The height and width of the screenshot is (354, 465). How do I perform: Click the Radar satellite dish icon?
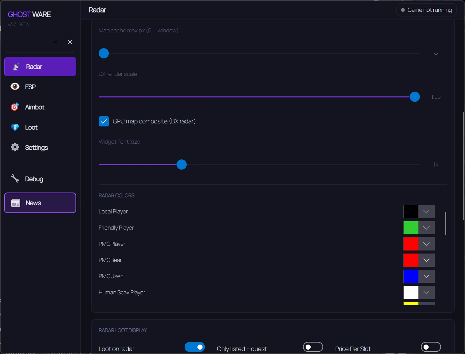[16, 67]
